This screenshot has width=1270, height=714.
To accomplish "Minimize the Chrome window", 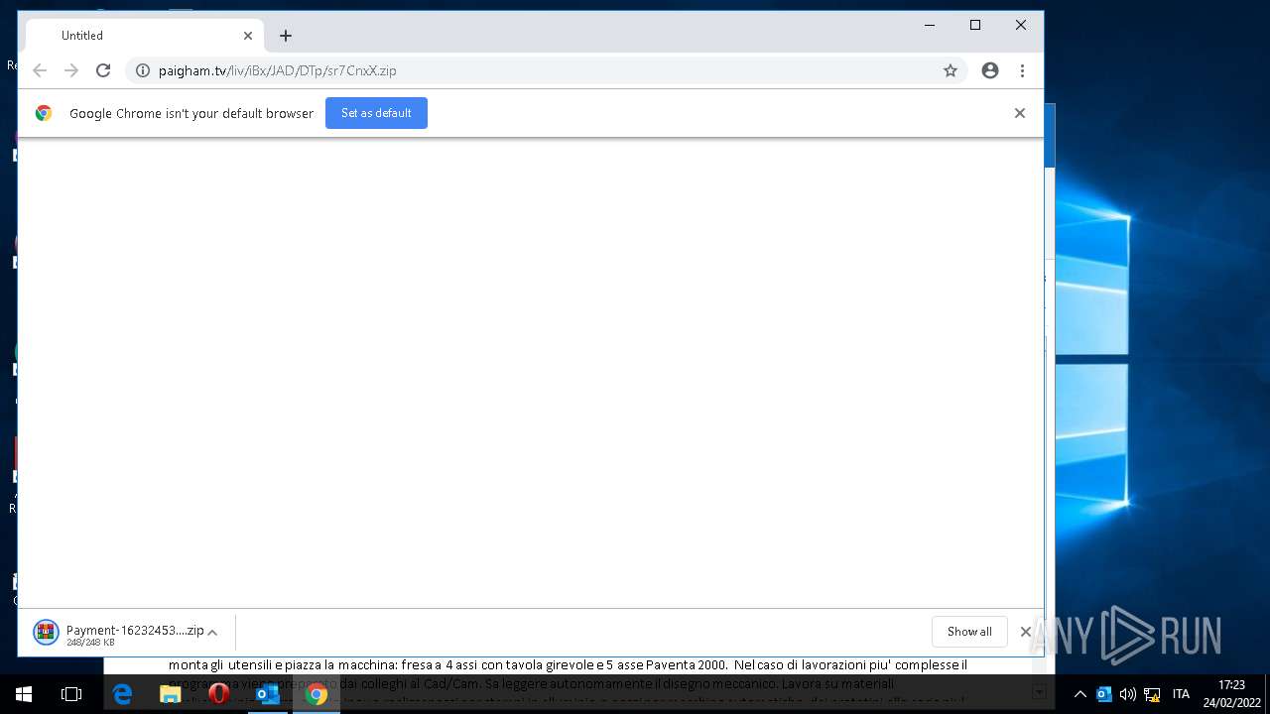I will 930,26.
